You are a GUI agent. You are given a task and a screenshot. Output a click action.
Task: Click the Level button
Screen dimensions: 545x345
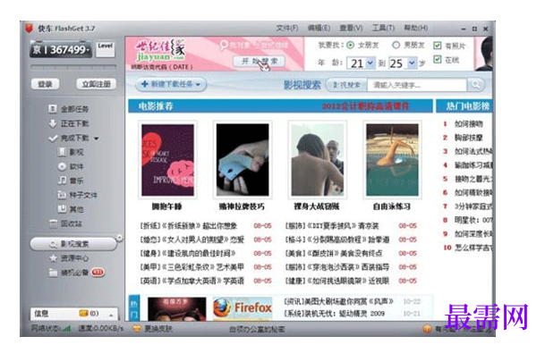(x=105, y=50)
